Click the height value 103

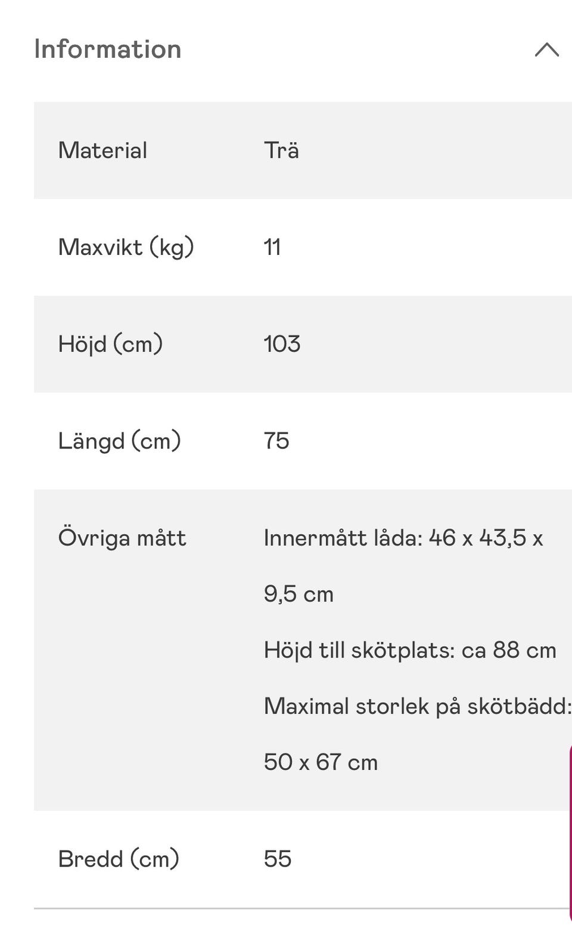282,344
